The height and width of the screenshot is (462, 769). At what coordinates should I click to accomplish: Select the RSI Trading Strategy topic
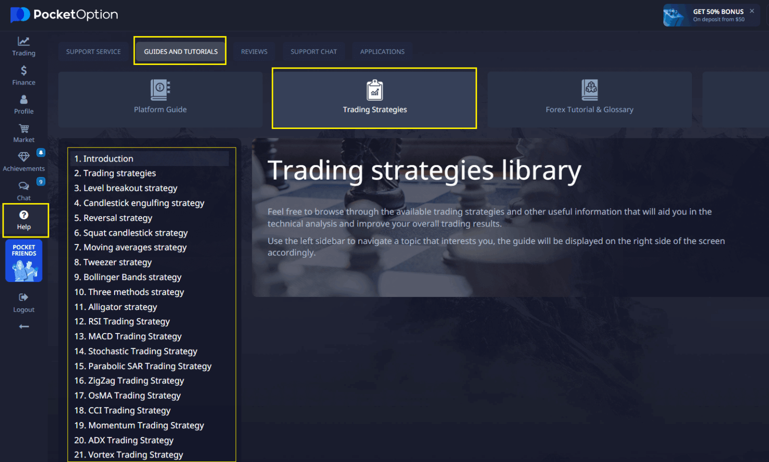click(122, 321)
